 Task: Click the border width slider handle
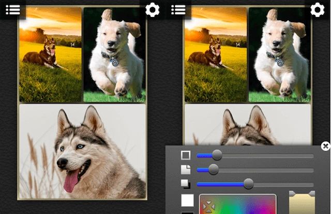tap(217, 155)
